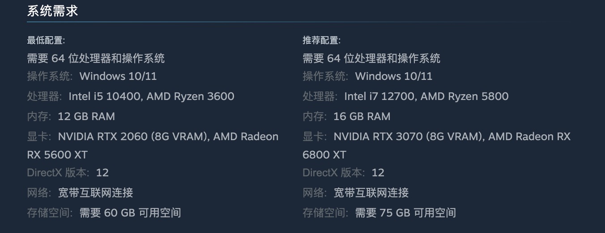605x233 pixels.
Task: Click the minimum Windows 10/11 operating system text
Action: (x=118, y=76)
